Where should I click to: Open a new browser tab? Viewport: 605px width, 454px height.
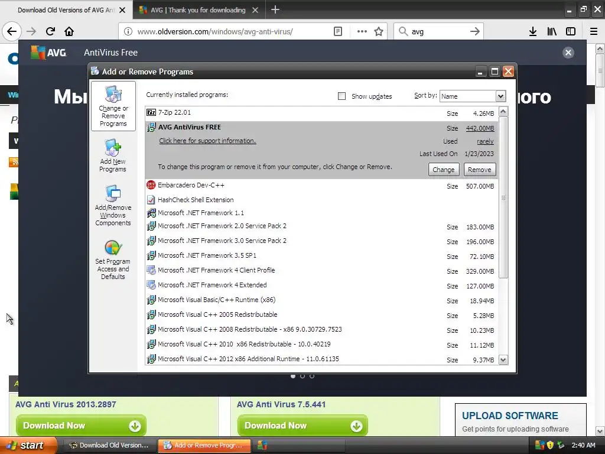click(x=275, y=9)
